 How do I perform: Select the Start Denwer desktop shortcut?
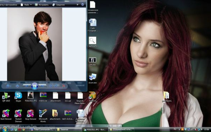6,115
